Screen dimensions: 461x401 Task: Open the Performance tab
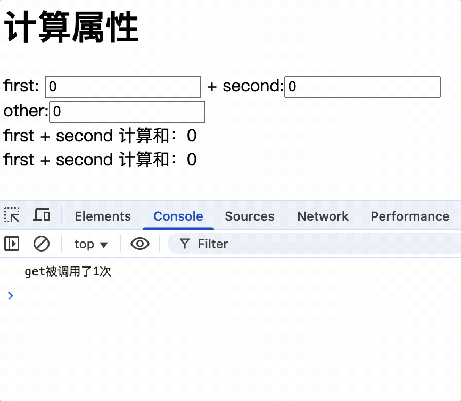(x=410, y=216)
